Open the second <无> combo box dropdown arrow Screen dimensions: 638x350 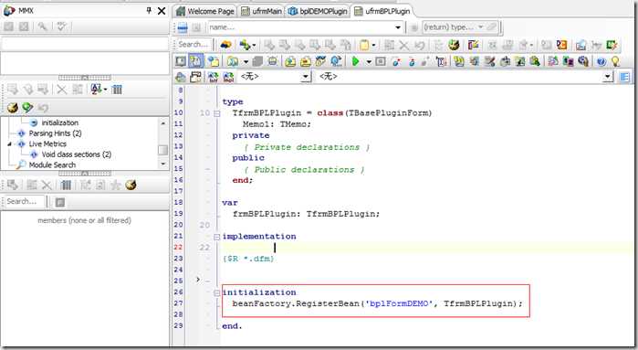(608, 77)
